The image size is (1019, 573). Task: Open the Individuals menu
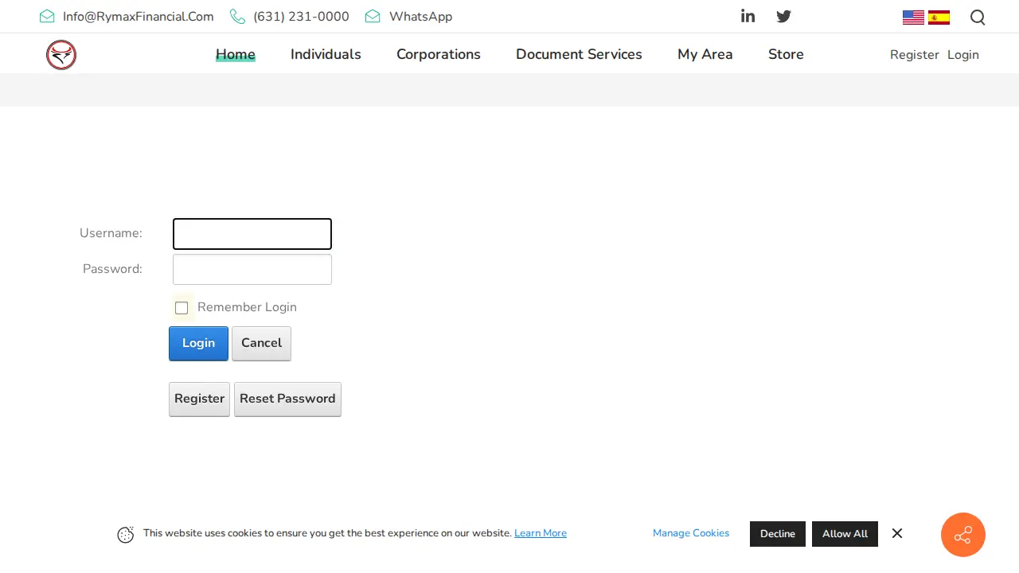tap(326, 54)
